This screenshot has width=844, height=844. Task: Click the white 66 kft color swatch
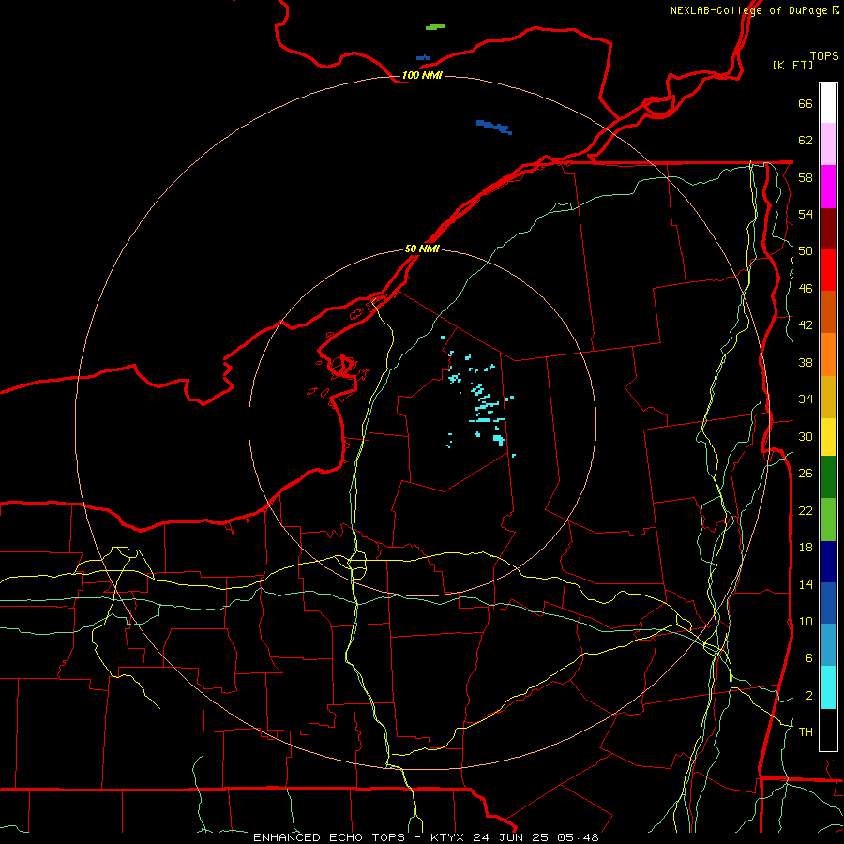(828, 103)
